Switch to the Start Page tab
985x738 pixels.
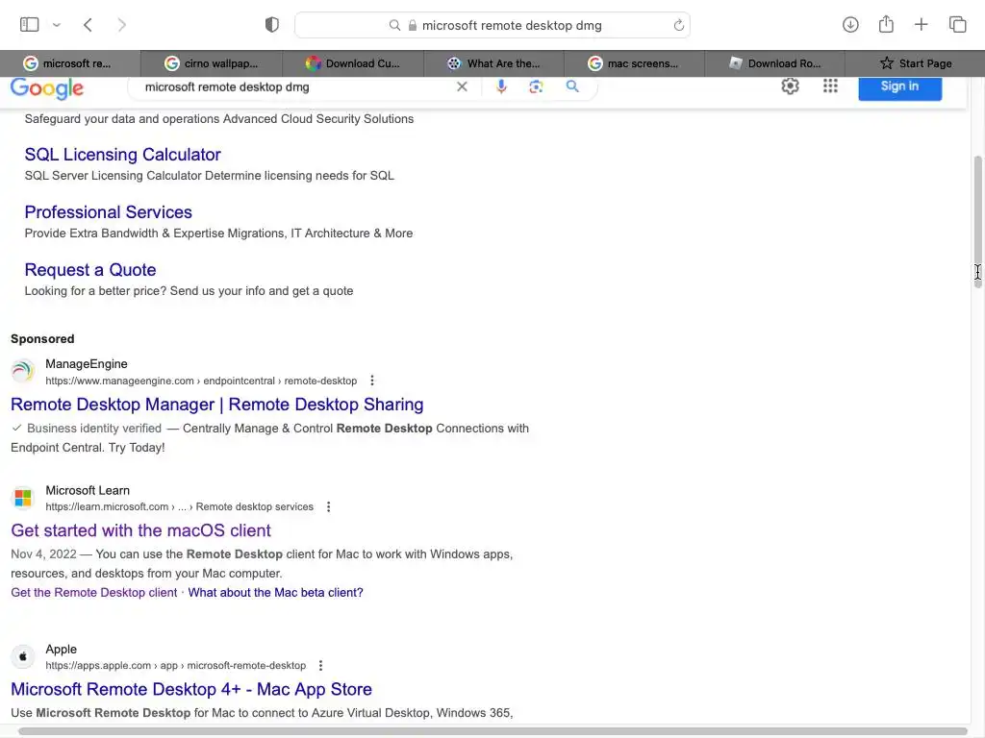coord(916,63)
